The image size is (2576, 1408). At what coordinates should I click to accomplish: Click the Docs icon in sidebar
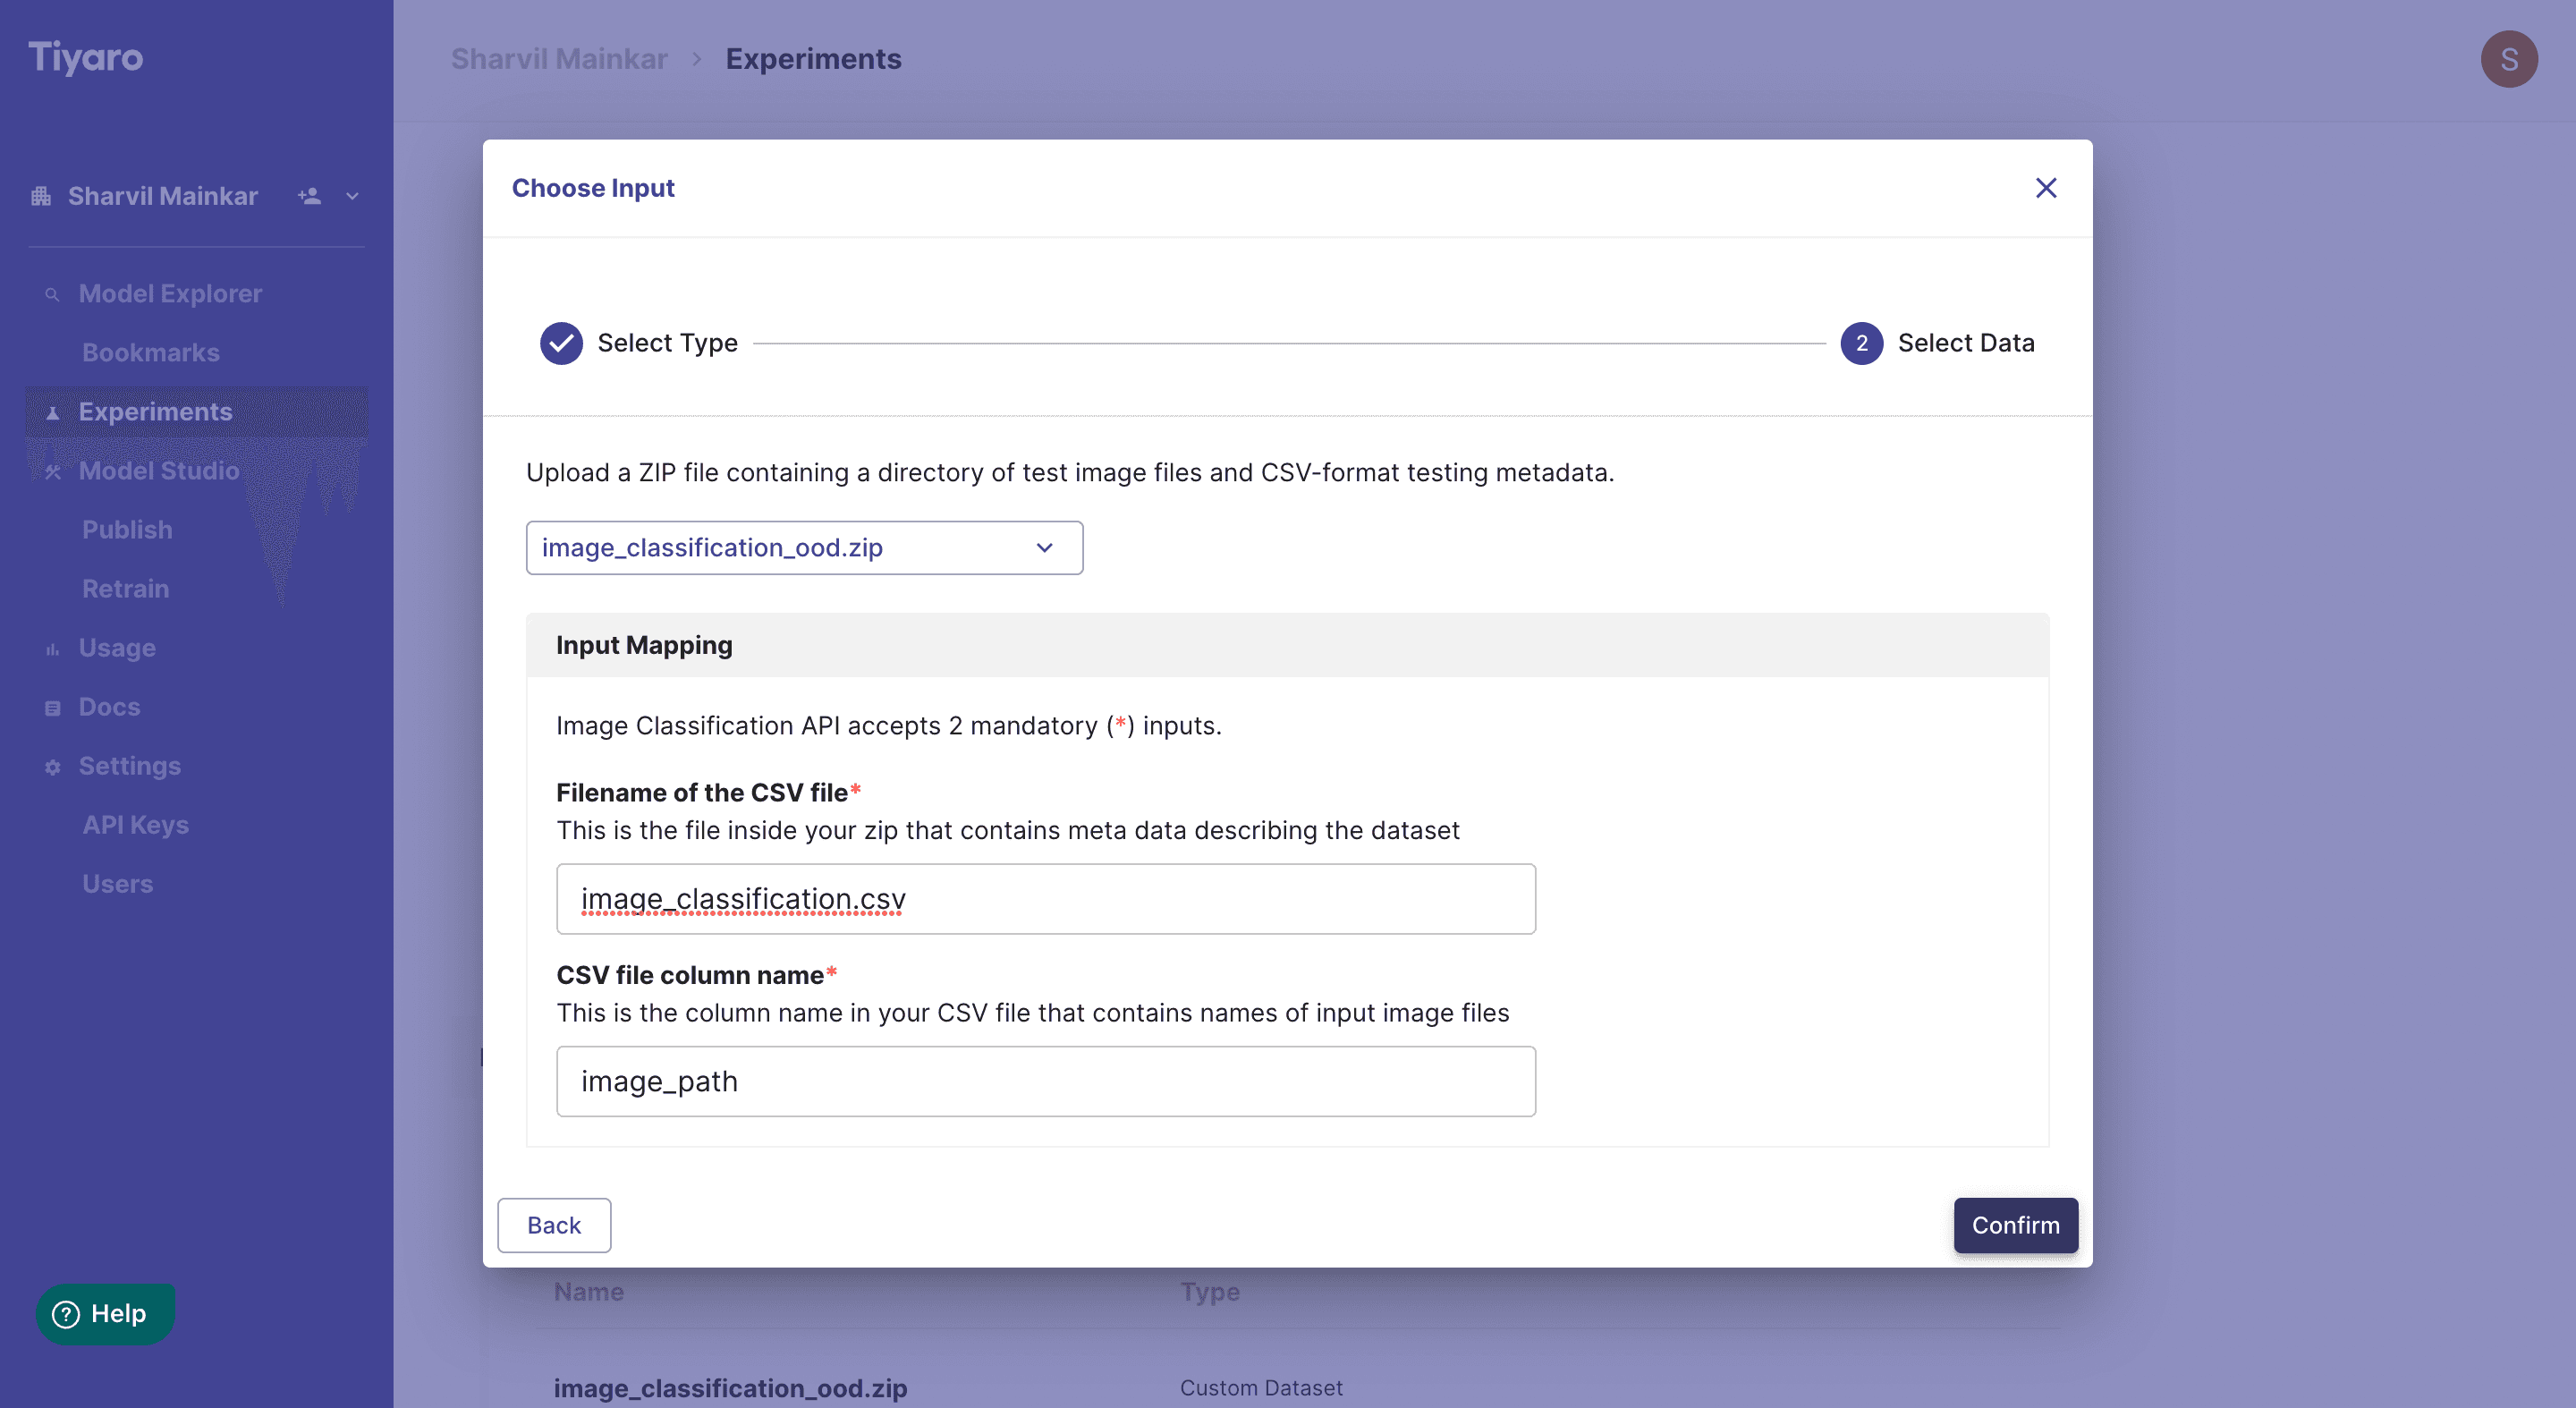(53, 708)
